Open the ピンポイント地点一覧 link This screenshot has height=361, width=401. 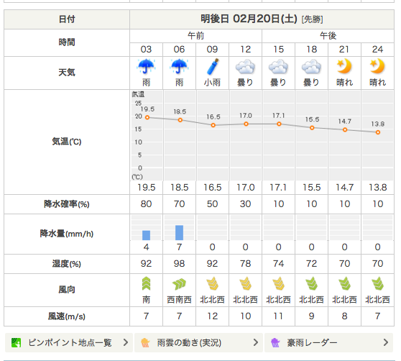tap(69, 342)
